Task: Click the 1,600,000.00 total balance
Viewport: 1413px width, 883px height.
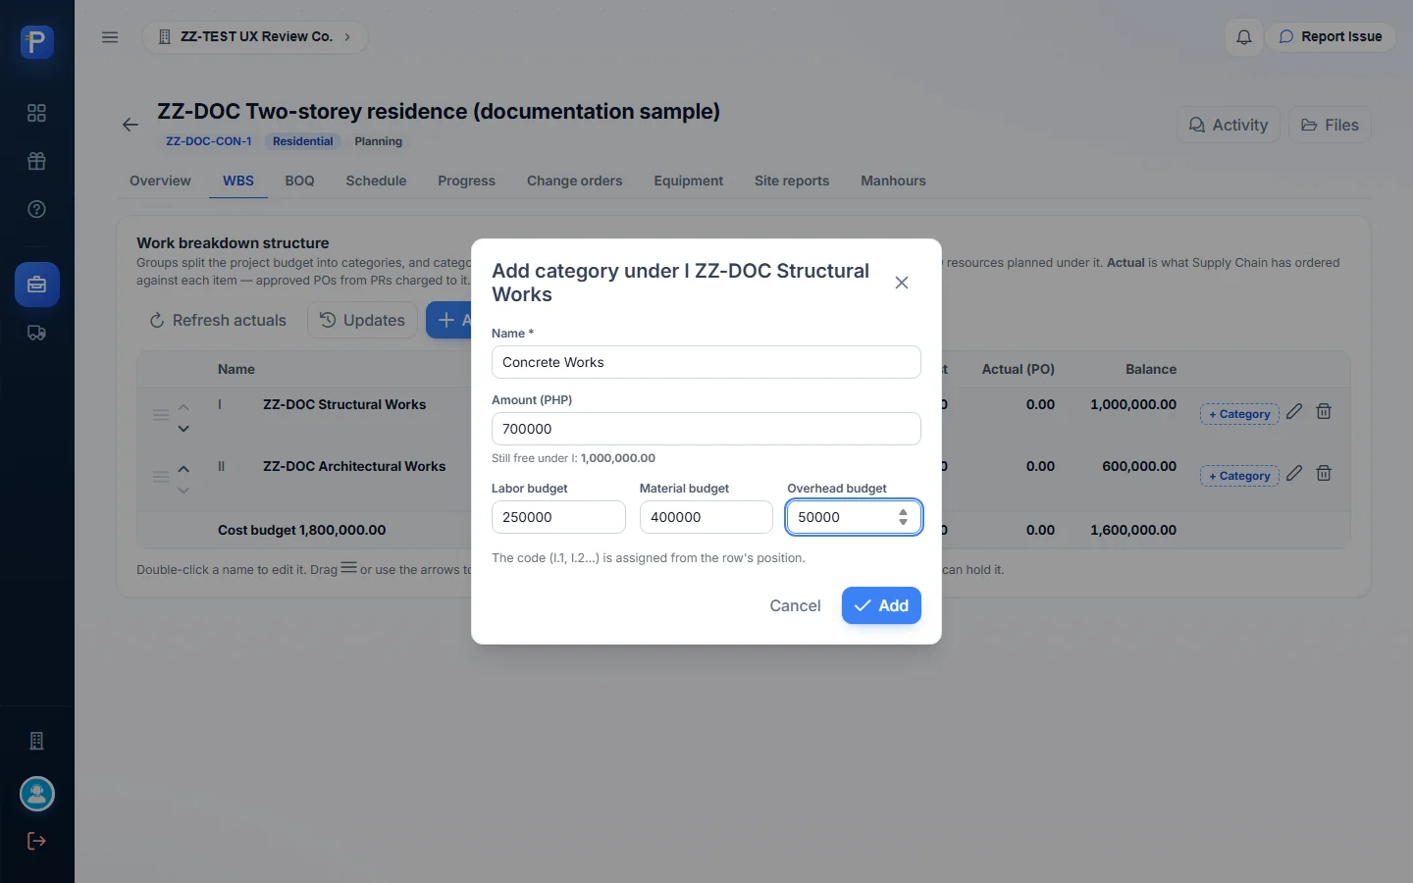Action: (1133, 530)
